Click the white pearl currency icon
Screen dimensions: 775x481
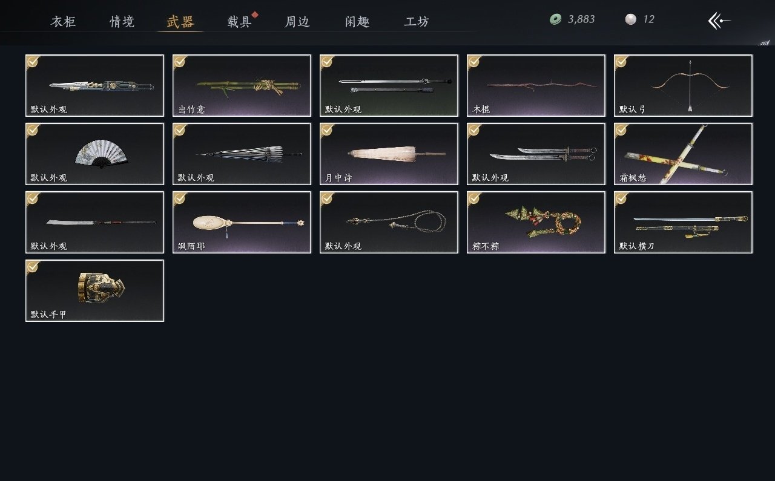click(631, 19)
